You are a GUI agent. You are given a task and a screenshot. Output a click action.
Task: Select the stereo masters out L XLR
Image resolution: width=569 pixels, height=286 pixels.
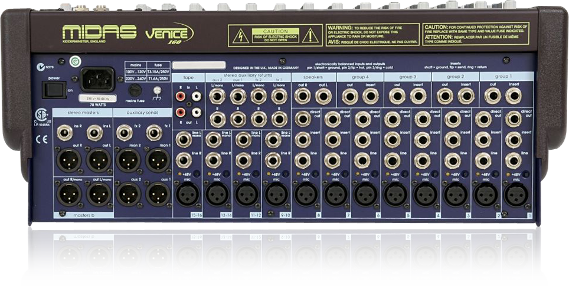tap(99, 160)
